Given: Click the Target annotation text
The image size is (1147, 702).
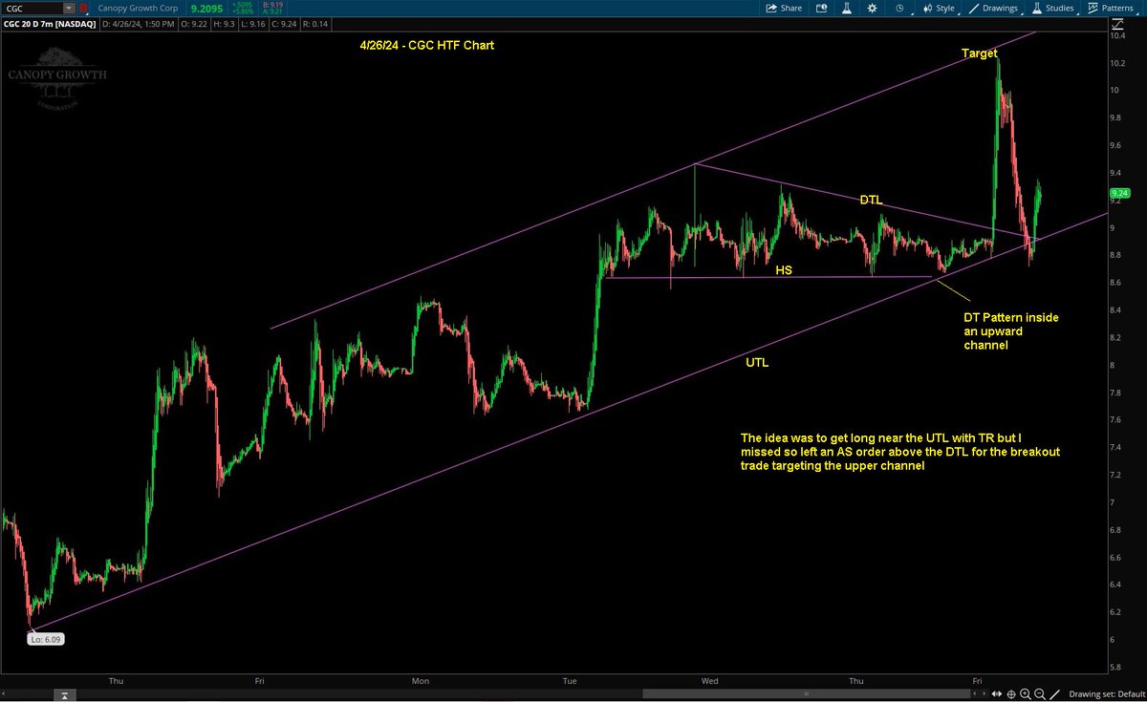Looking at the screenshot, I should [980, 54].
